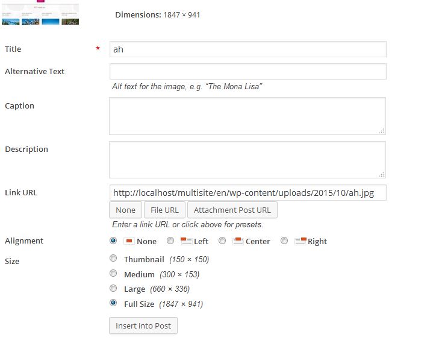Click the Caption resize grip corner
The width and height of the screenshot is (439, 343).
click(382, 131)
